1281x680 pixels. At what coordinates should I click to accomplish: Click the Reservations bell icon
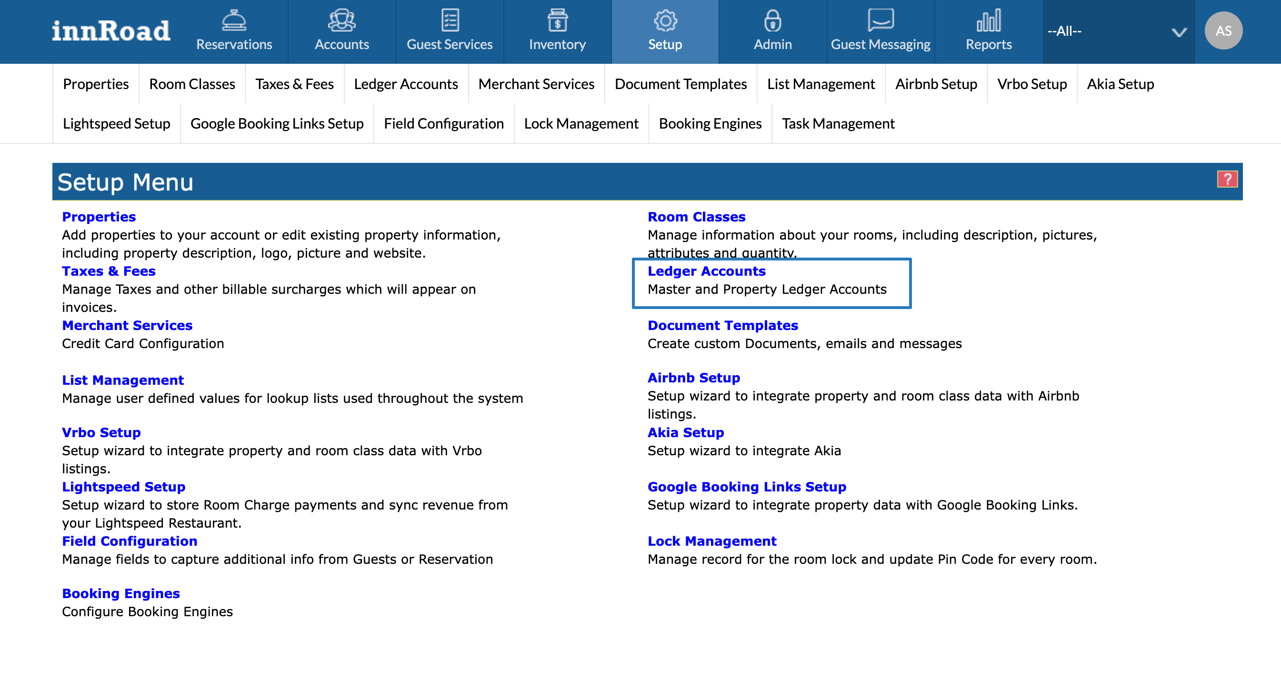(234, 20)
